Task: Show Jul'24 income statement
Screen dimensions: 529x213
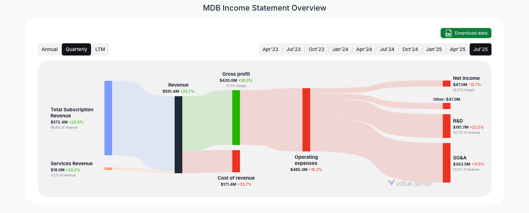Action: point(387,49)
